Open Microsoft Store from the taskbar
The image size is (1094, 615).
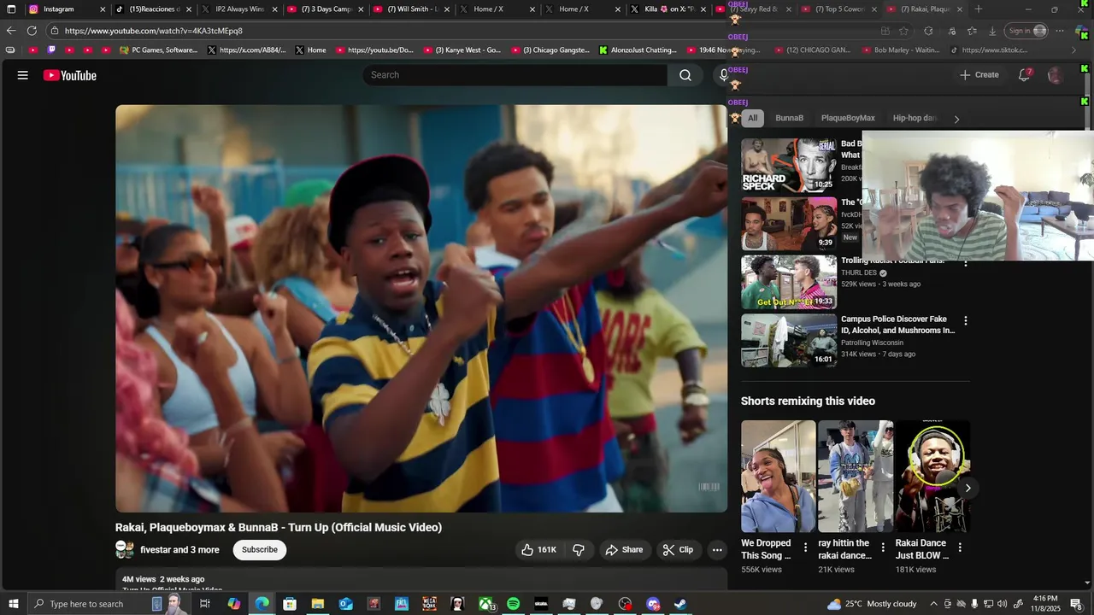click(x=290, y=604)
